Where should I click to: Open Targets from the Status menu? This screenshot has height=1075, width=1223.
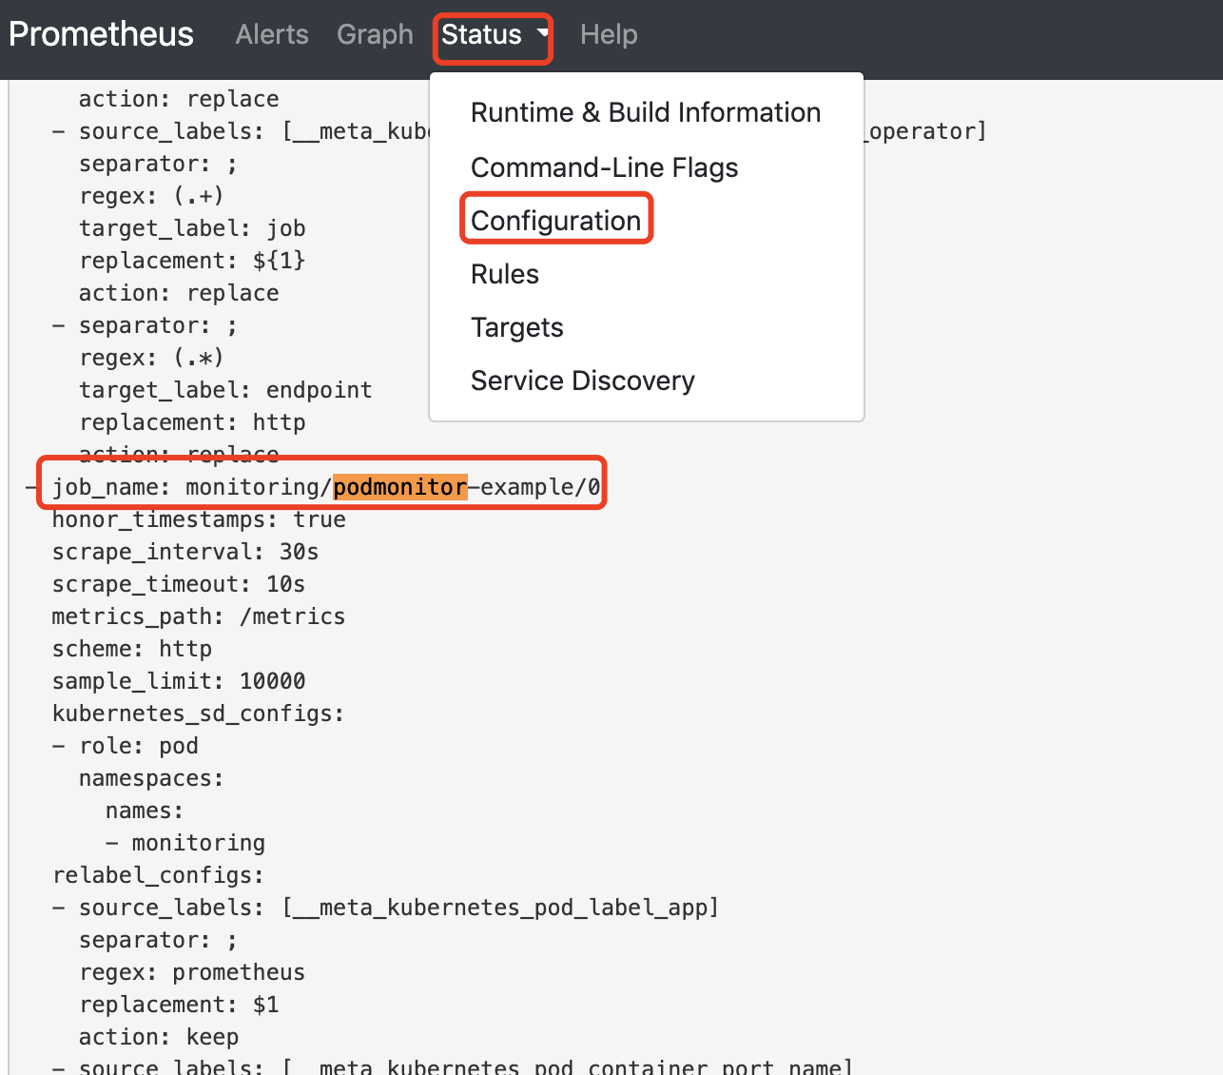point(516,327)
